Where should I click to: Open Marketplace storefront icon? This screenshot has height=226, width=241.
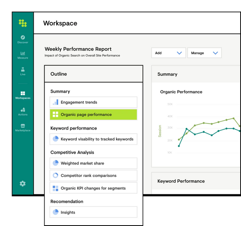tap(23, 126)
